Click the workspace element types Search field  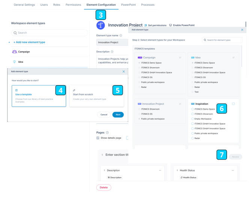pyautogui.click(x=49, y=33)
